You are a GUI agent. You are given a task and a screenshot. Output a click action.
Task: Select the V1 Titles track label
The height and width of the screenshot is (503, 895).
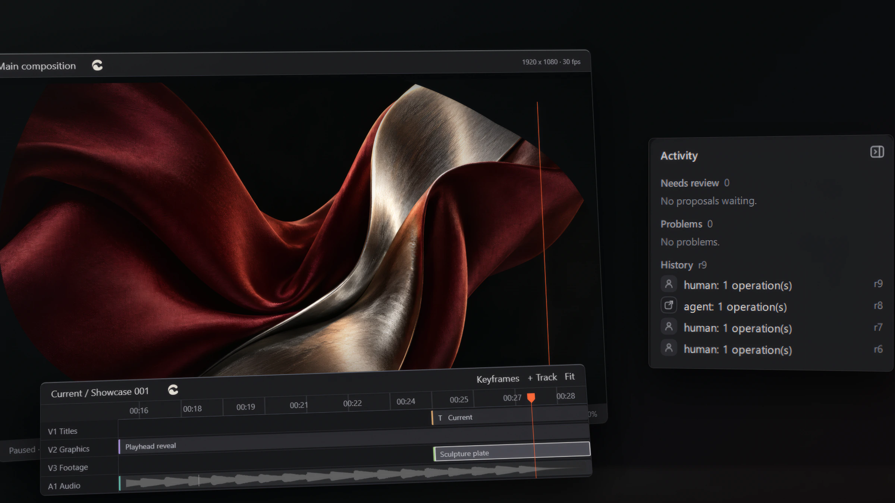[63, 431]
